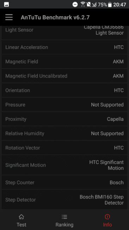Tap the Step Detector row

point(64,200)
